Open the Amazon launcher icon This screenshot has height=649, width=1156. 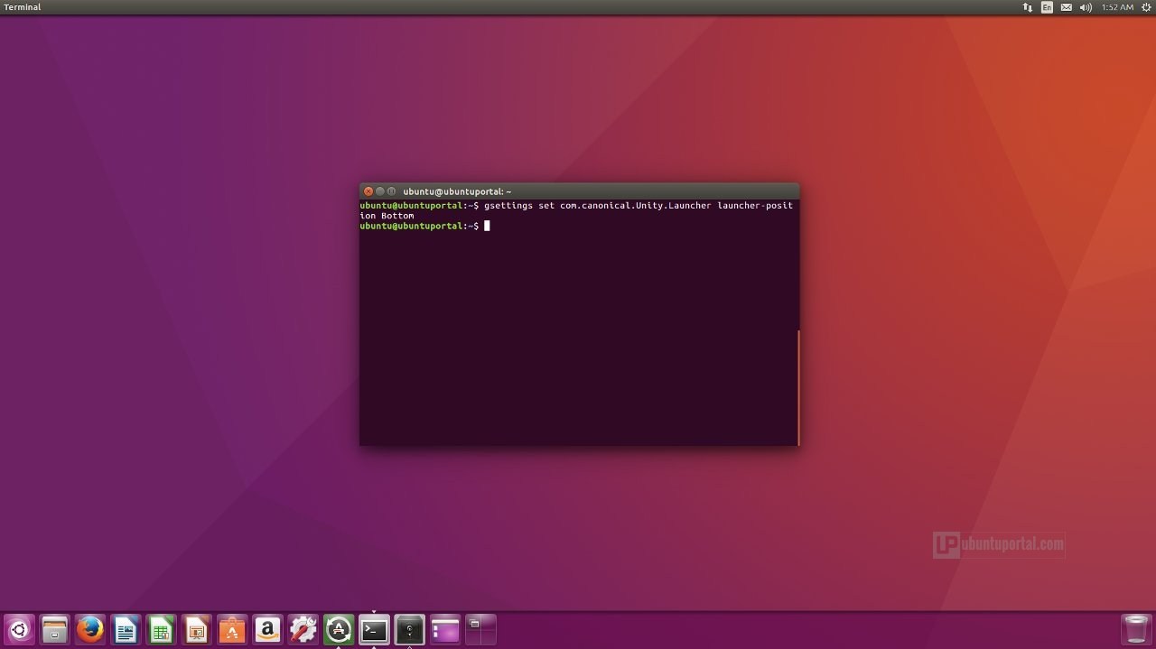(267, 629)
